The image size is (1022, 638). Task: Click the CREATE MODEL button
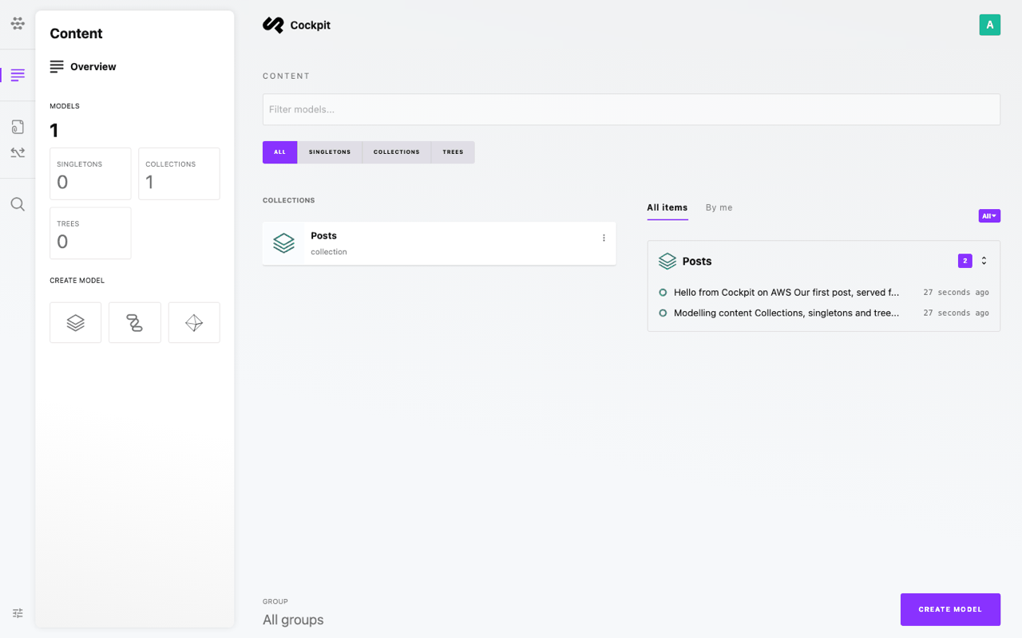click(x=950, y=609)
